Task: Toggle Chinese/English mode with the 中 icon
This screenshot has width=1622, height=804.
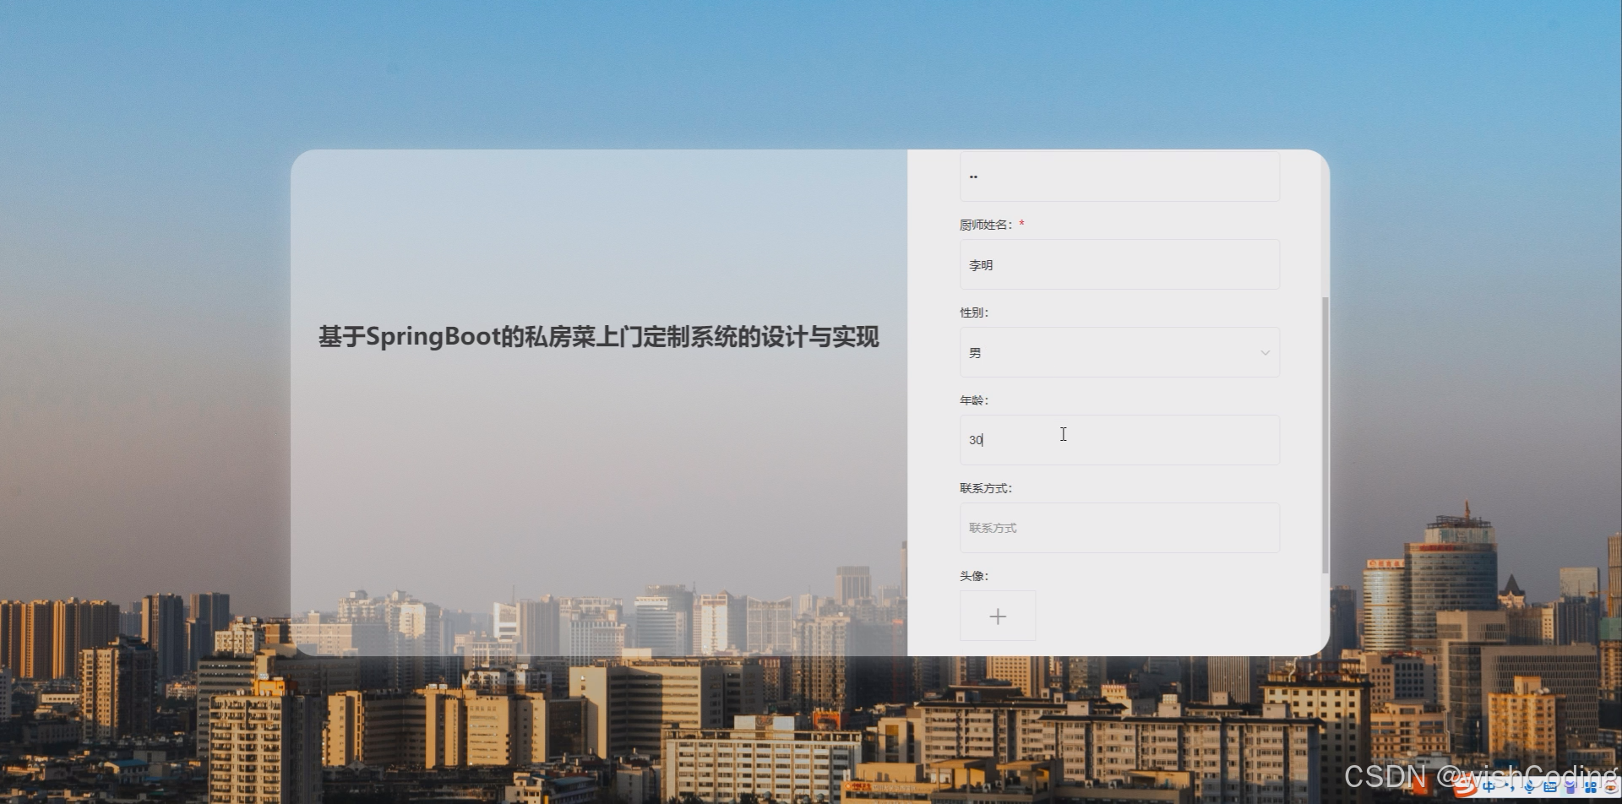Action: 1489,788
